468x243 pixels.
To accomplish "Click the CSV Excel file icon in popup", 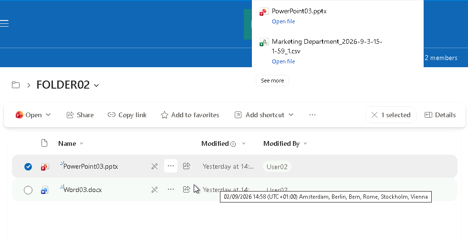I will (263, 42).
